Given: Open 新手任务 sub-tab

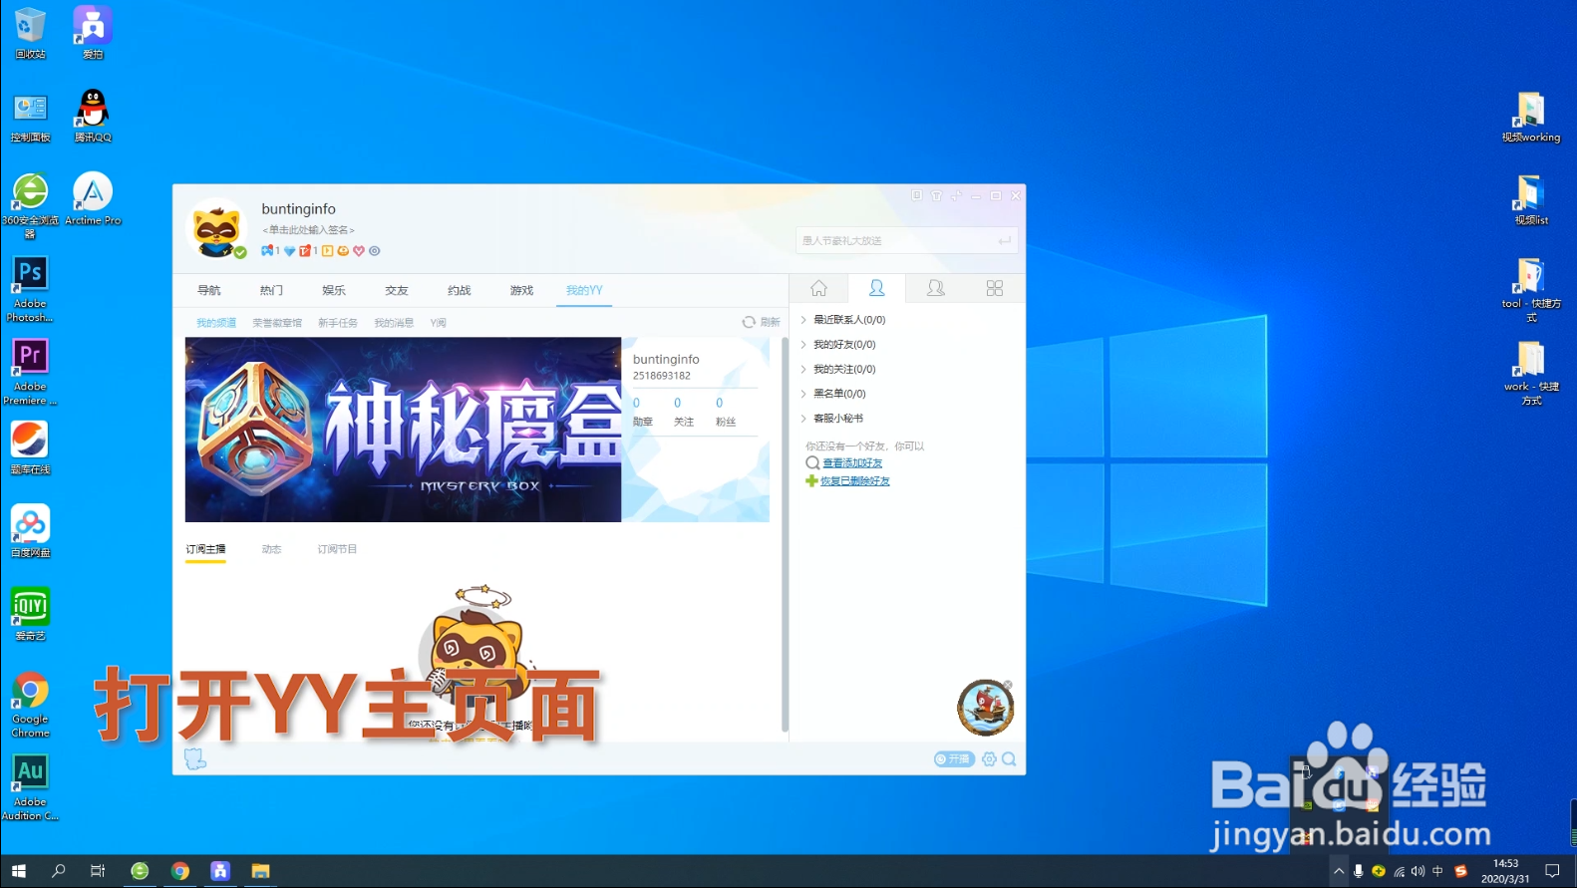Looking at the screenshot, I should point(338,323).
